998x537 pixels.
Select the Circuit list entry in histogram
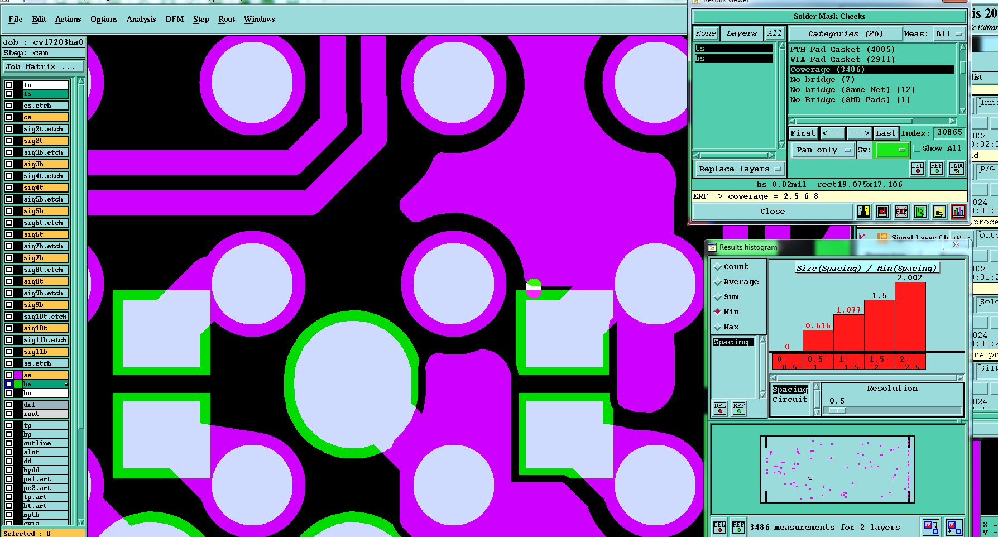click(x=790, y=400)
